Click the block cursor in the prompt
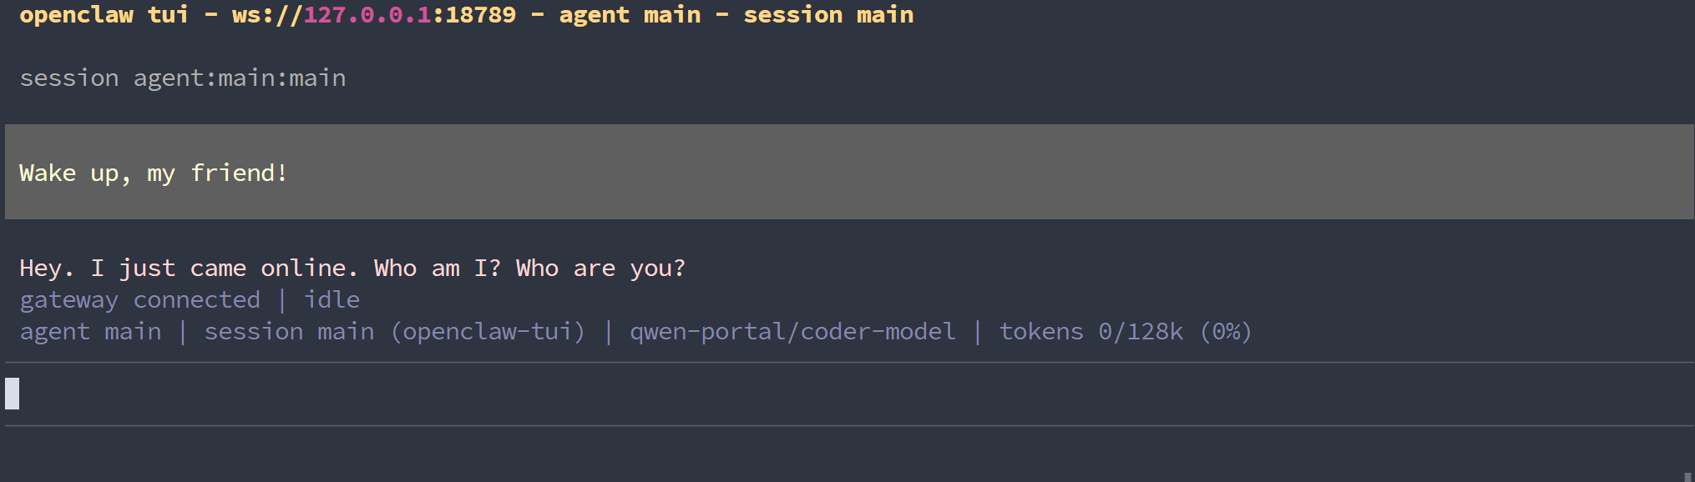 (x=13, y=394)
